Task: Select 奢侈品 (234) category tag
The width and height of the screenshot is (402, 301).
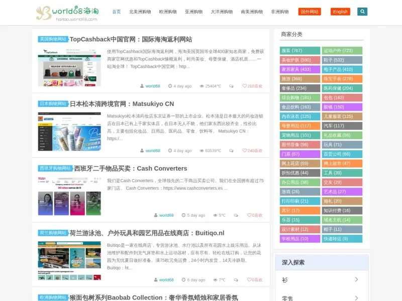Action: (300, 88)
